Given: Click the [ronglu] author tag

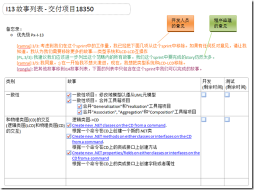Looking at the screenshot, I should click(x=24, y=69).
